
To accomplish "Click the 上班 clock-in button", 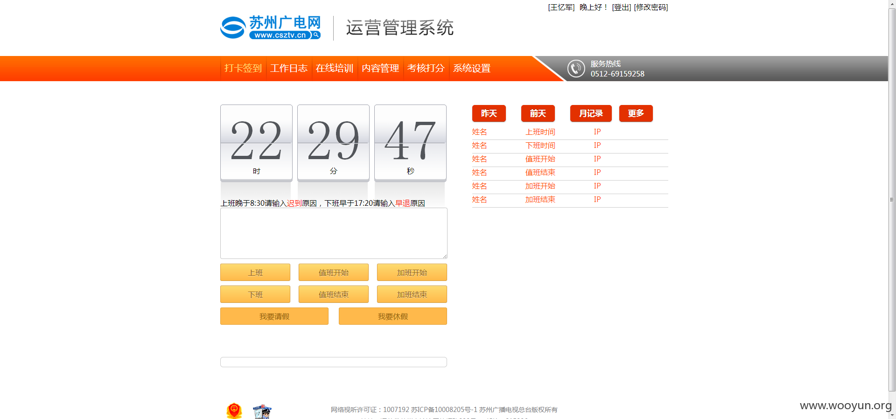I will 255,272.
